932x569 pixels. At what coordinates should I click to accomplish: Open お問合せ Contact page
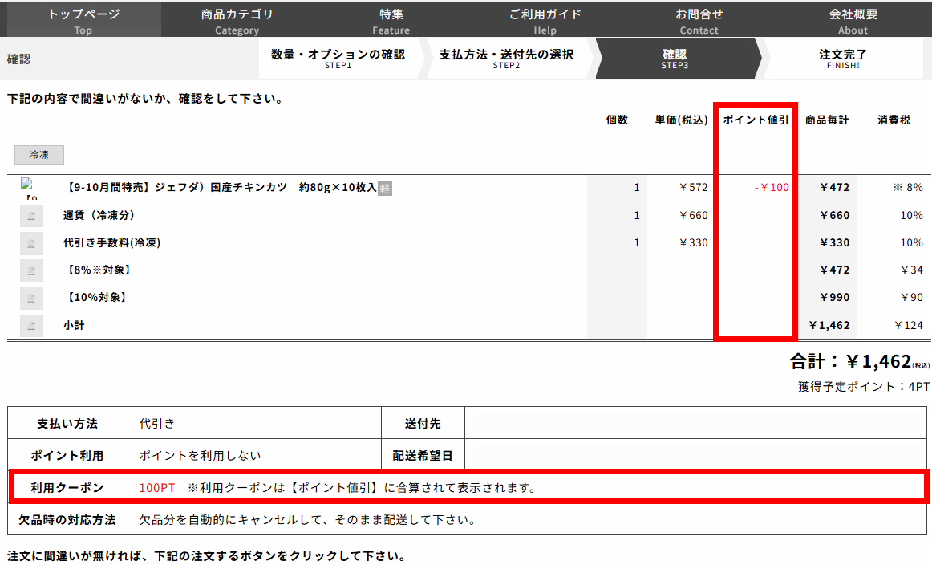(699, 20)
